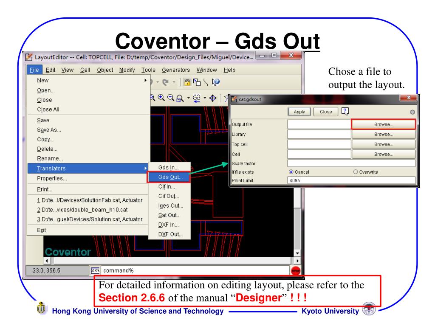Open the dropdown arrow after zoom area icon
This screenshot has height=326, width=435.
(188, 98)
